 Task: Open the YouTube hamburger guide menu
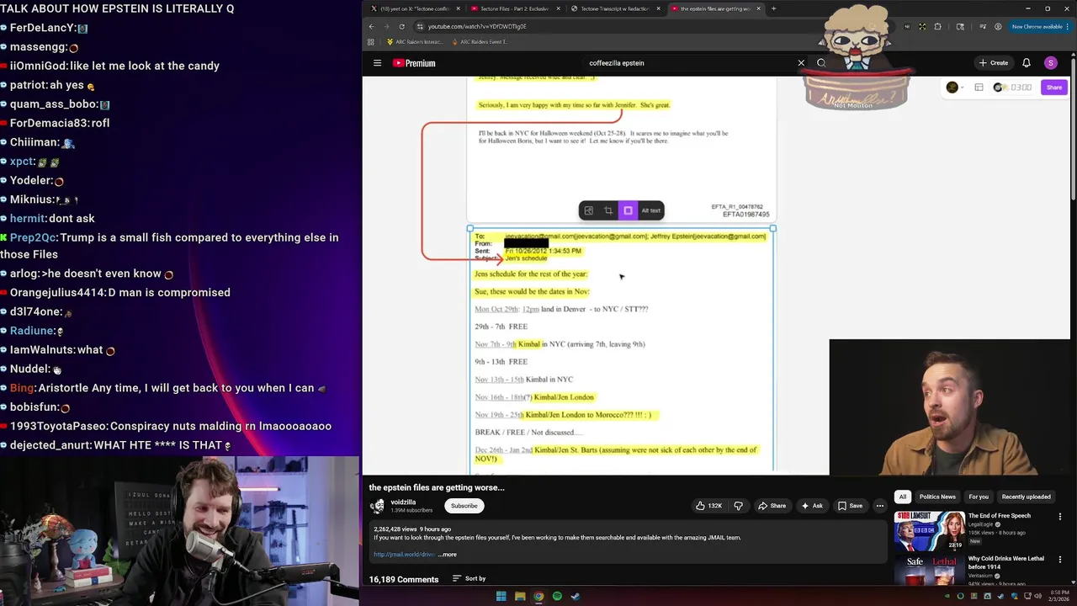[377, 63]
